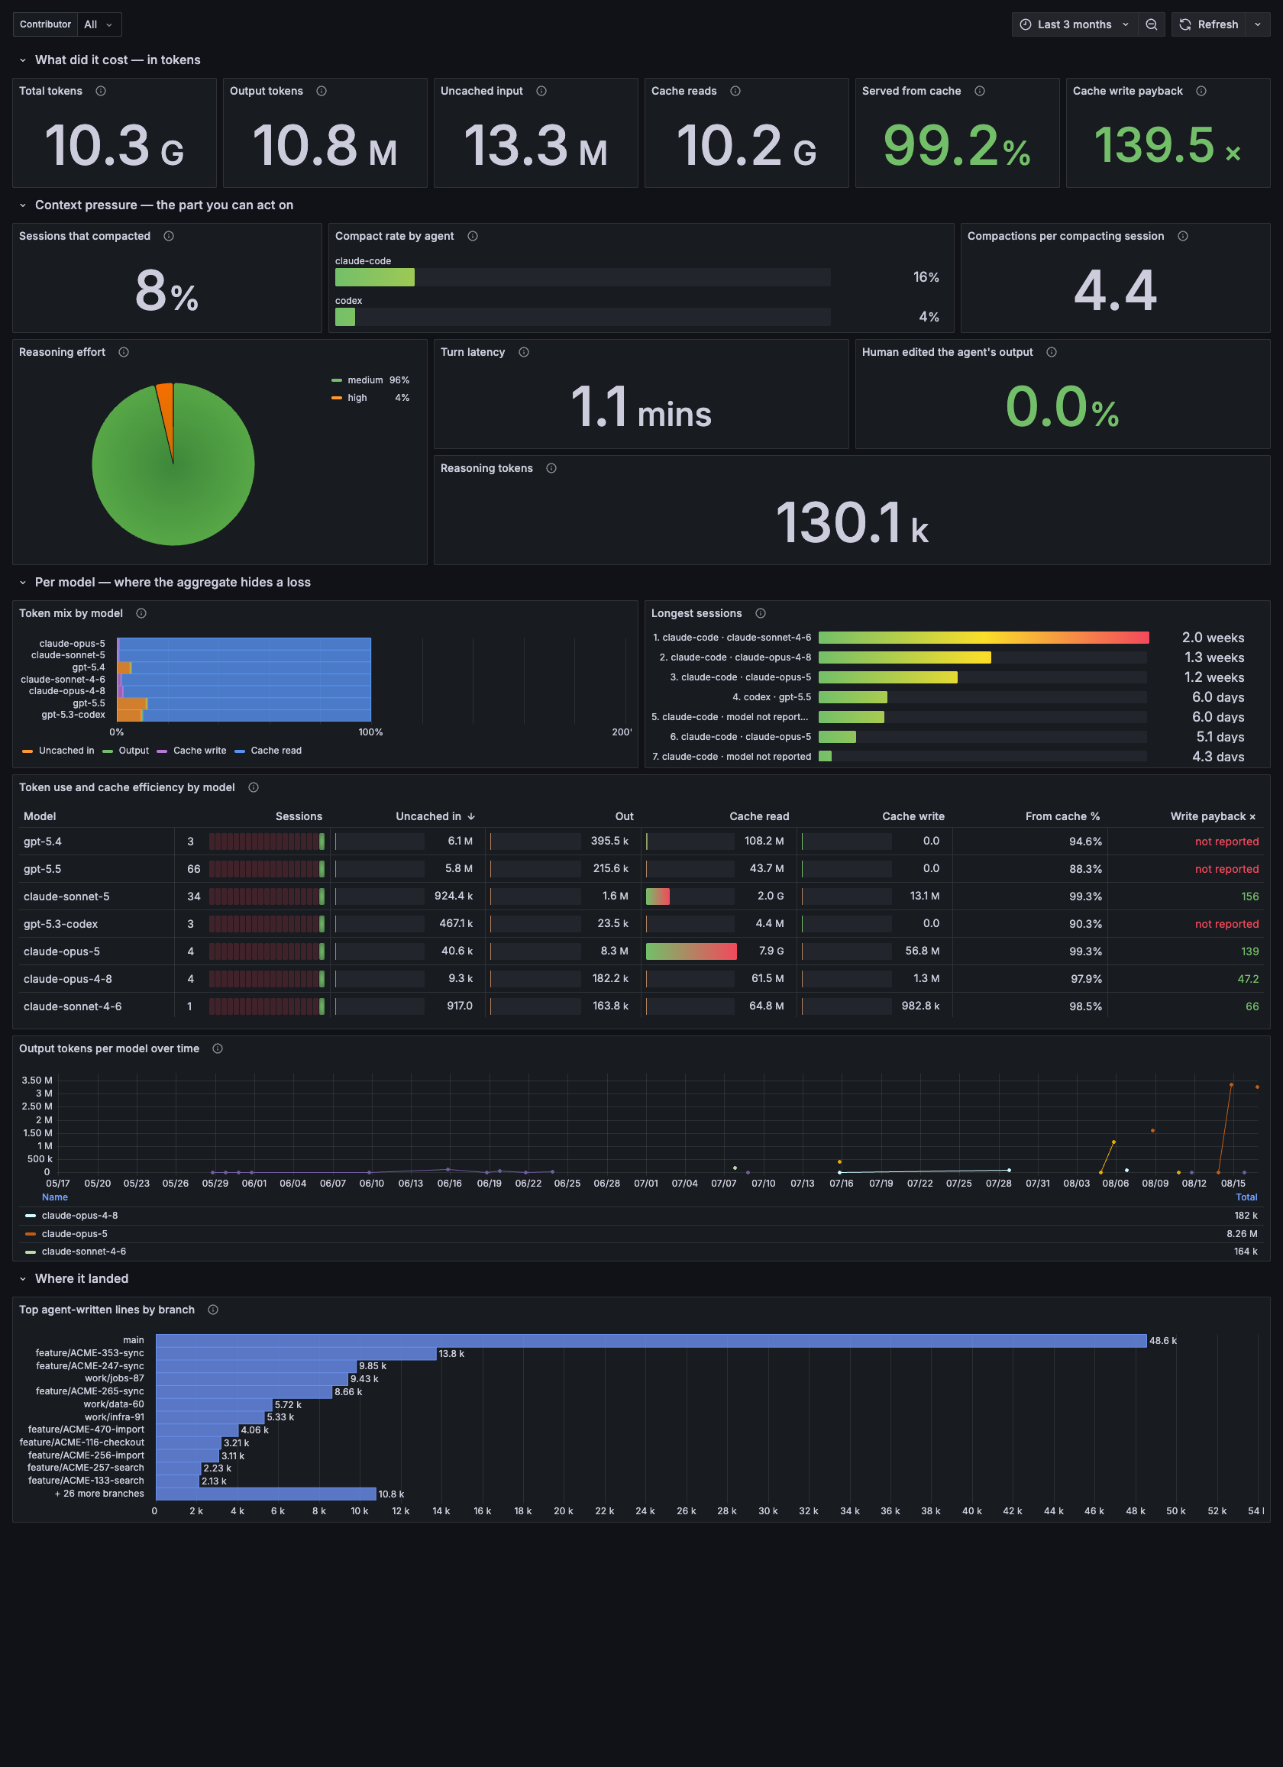Open the refresh interval dropdown arrow
The width and height of the screenshot is (1283, 1767).
[1257, 24]
